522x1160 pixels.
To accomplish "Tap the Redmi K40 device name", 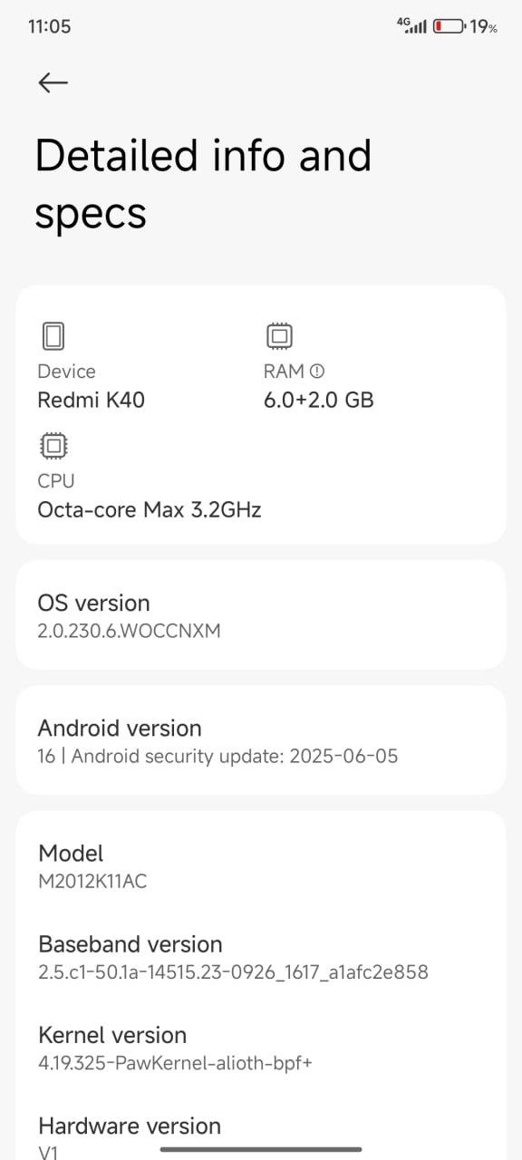I will 91,400.
